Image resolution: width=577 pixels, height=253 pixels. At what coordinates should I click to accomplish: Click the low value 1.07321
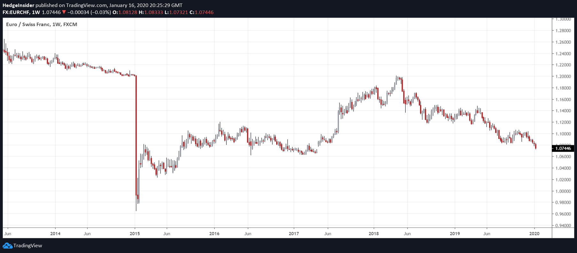point(178,12)
